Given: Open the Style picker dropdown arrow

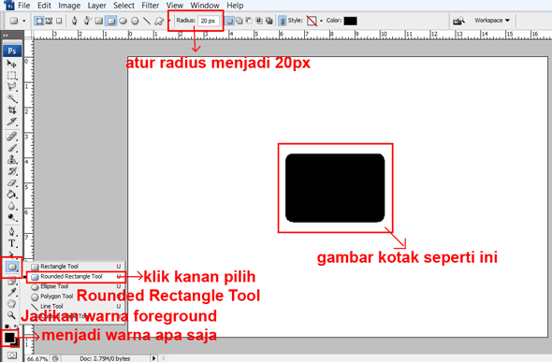Looking at the screenshot, I should [x=321, y=22].
